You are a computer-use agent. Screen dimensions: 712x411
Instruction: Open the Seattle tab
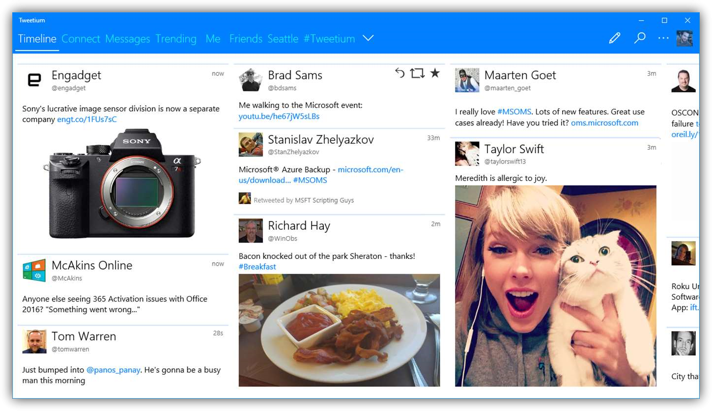pos(283,39)
